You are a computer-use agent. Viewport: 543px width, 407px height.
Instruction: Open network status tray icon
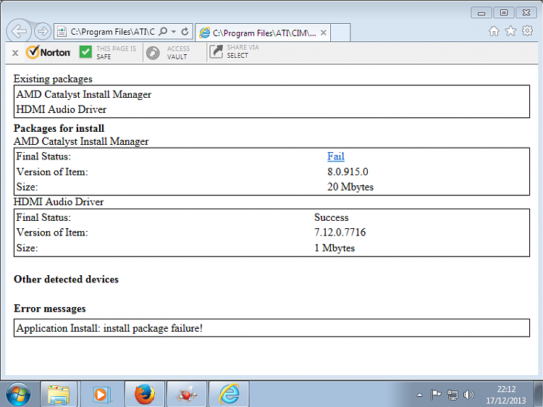[452, 395]
